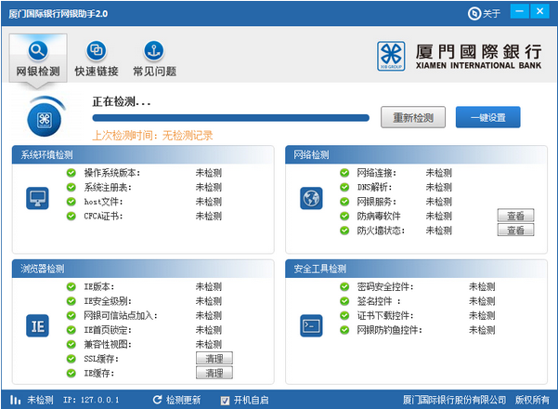This screenshot has height=409, width=558.
Task: Click the green check beside CFCA证书
Action: 71,216
